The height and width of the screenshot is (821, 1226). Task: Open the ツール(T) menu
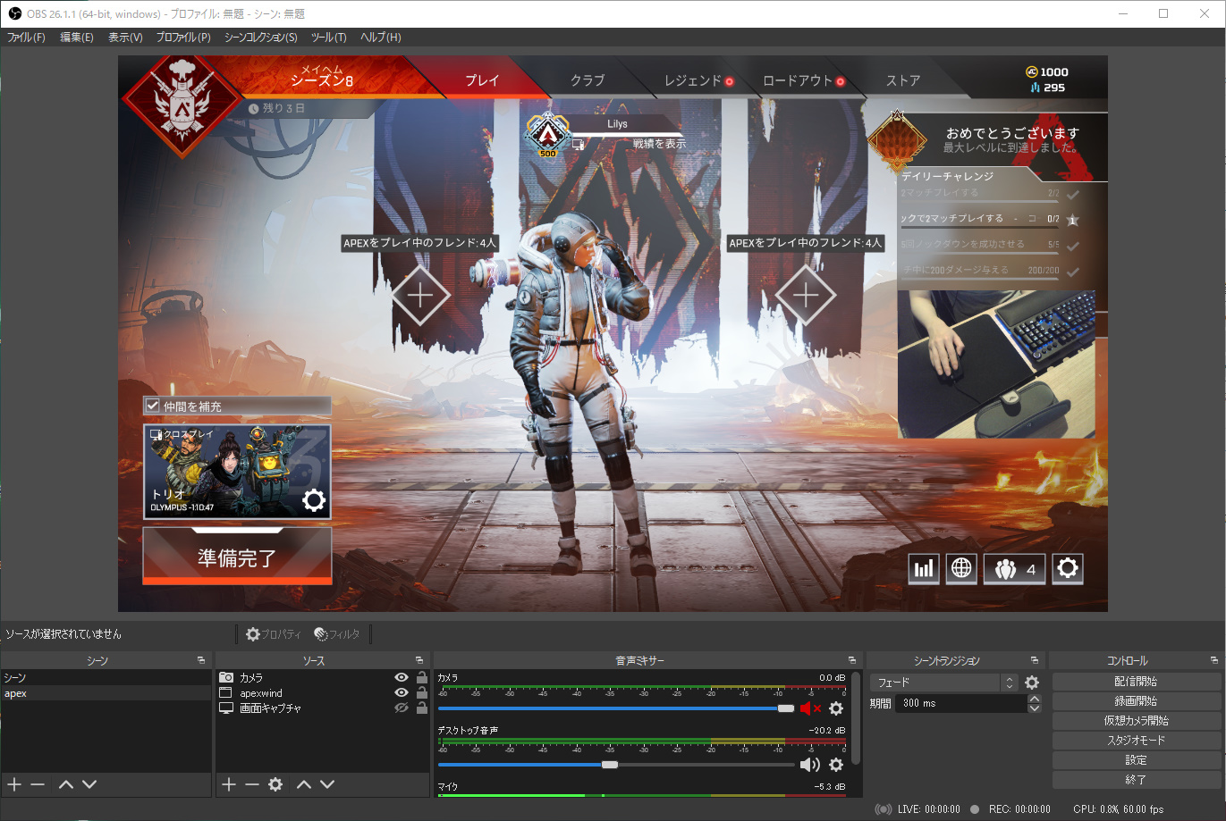point(329,38)
